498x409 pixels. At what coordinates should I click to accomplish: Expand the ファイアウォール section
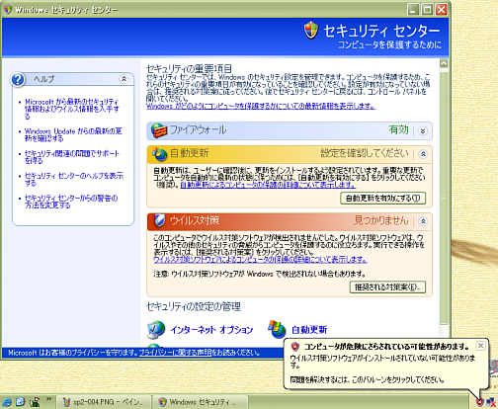point(423,131)
